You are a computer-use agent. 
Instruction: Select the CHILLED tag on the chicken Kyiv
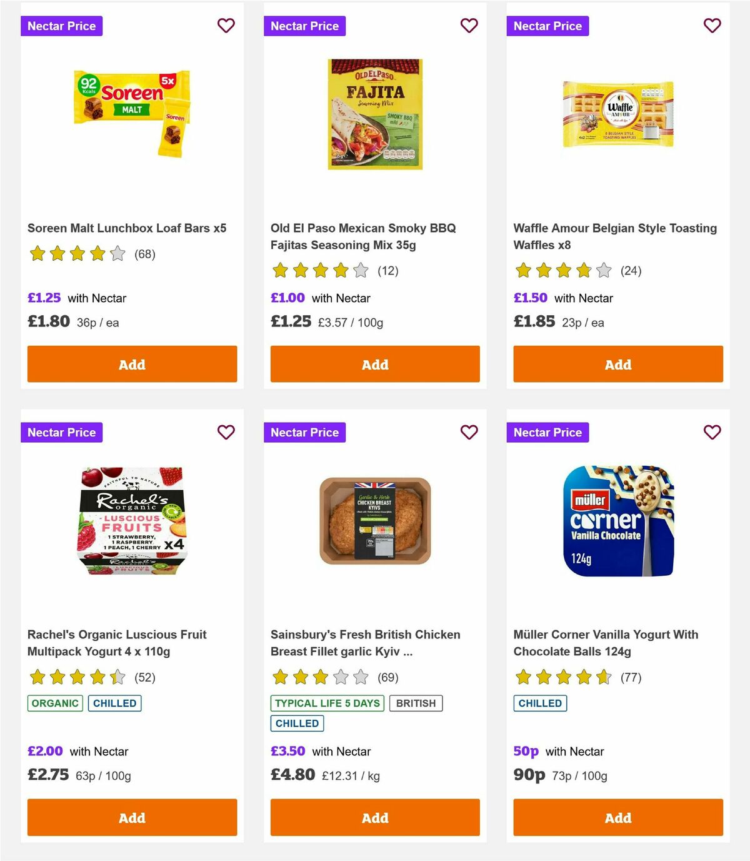point(297,723)
